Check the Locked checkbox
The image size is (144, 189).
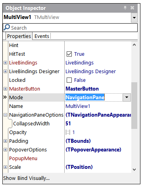click(x=69, y=80)
